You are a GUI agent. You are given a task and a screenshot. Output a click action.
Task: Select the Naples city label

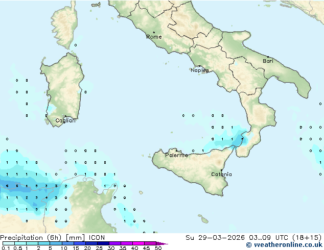pos(200,70)
